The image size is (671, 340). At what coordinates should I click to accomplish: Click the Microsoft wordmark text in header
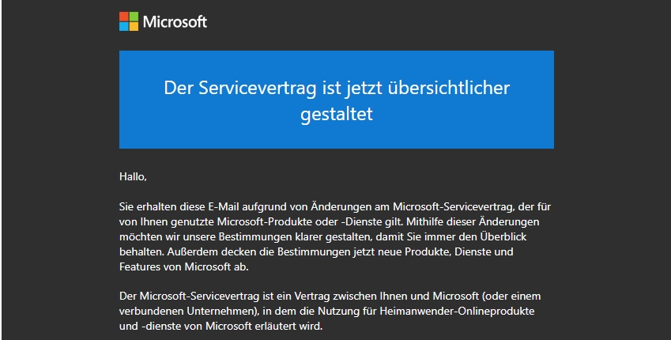point(175,22)
